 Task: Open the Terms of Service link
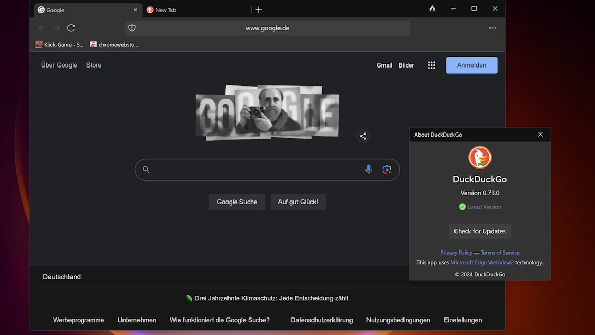(x=500, y=253)
